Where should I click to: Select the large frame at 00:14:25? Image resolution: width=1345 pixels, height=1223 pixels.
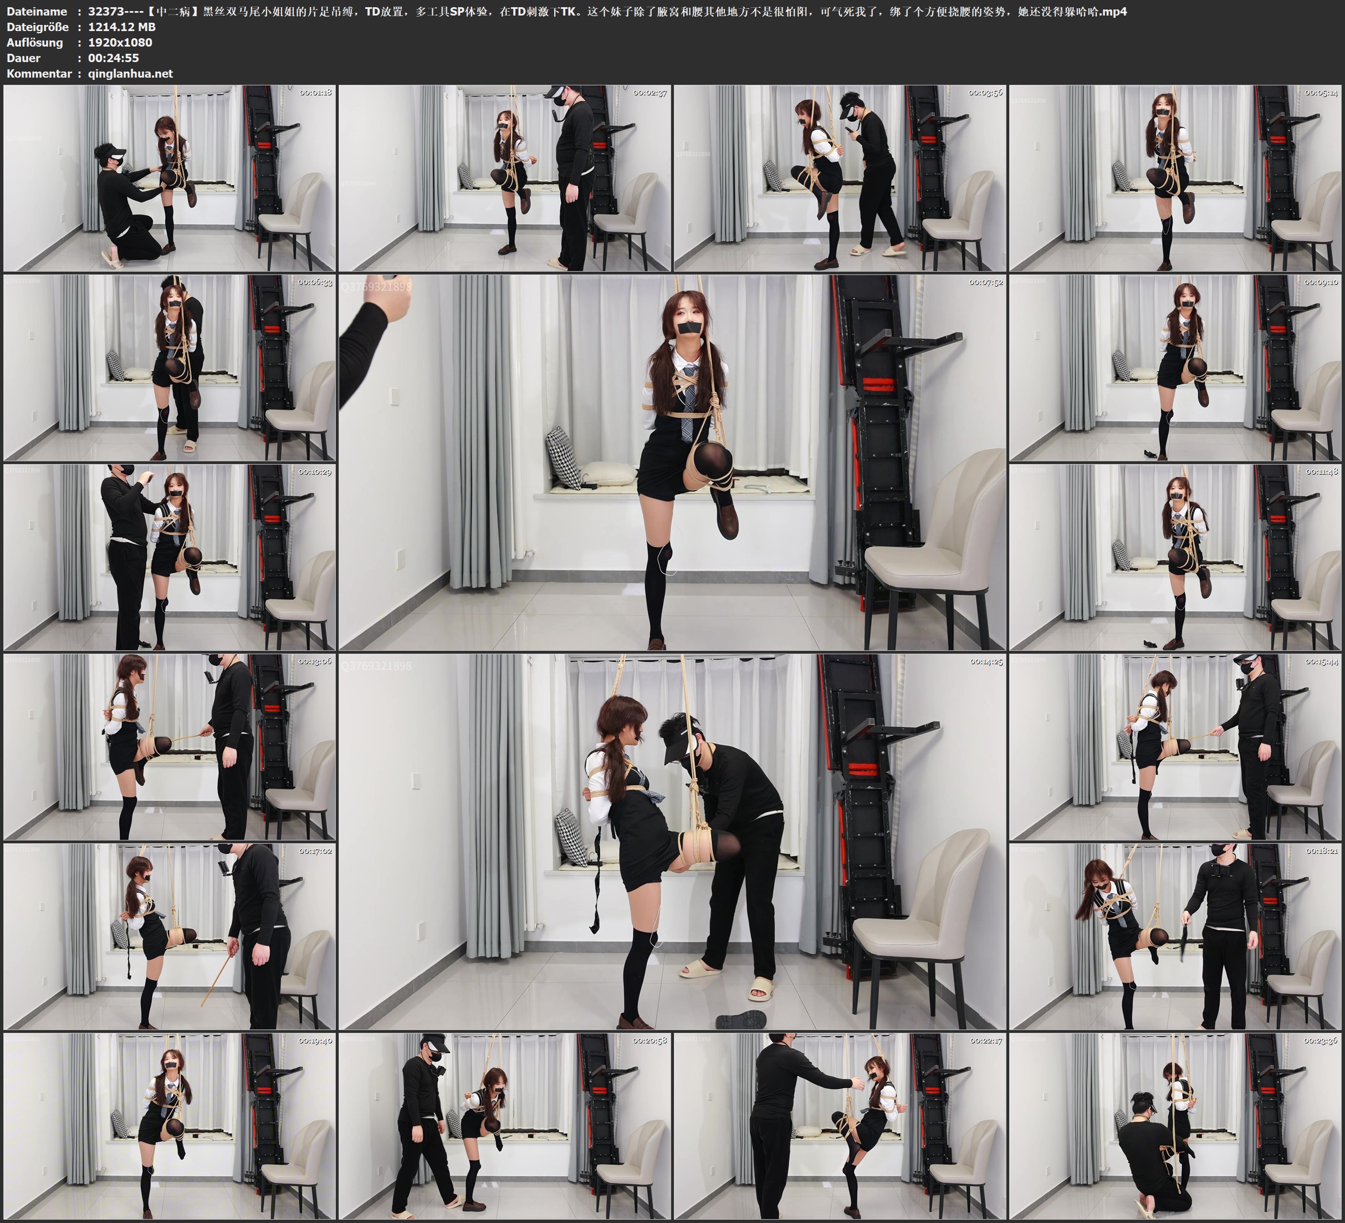[672, 841]
